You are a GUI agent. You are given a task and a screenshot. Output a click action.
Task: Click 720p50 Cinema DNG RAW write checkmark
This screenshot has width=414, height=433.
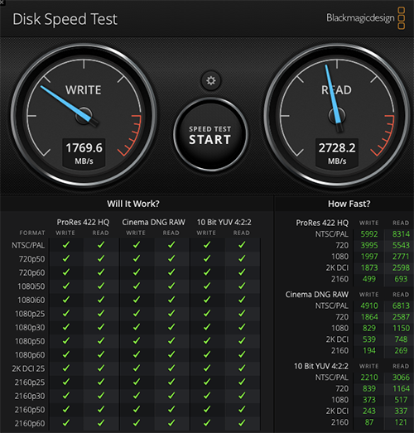pos(137,258)
